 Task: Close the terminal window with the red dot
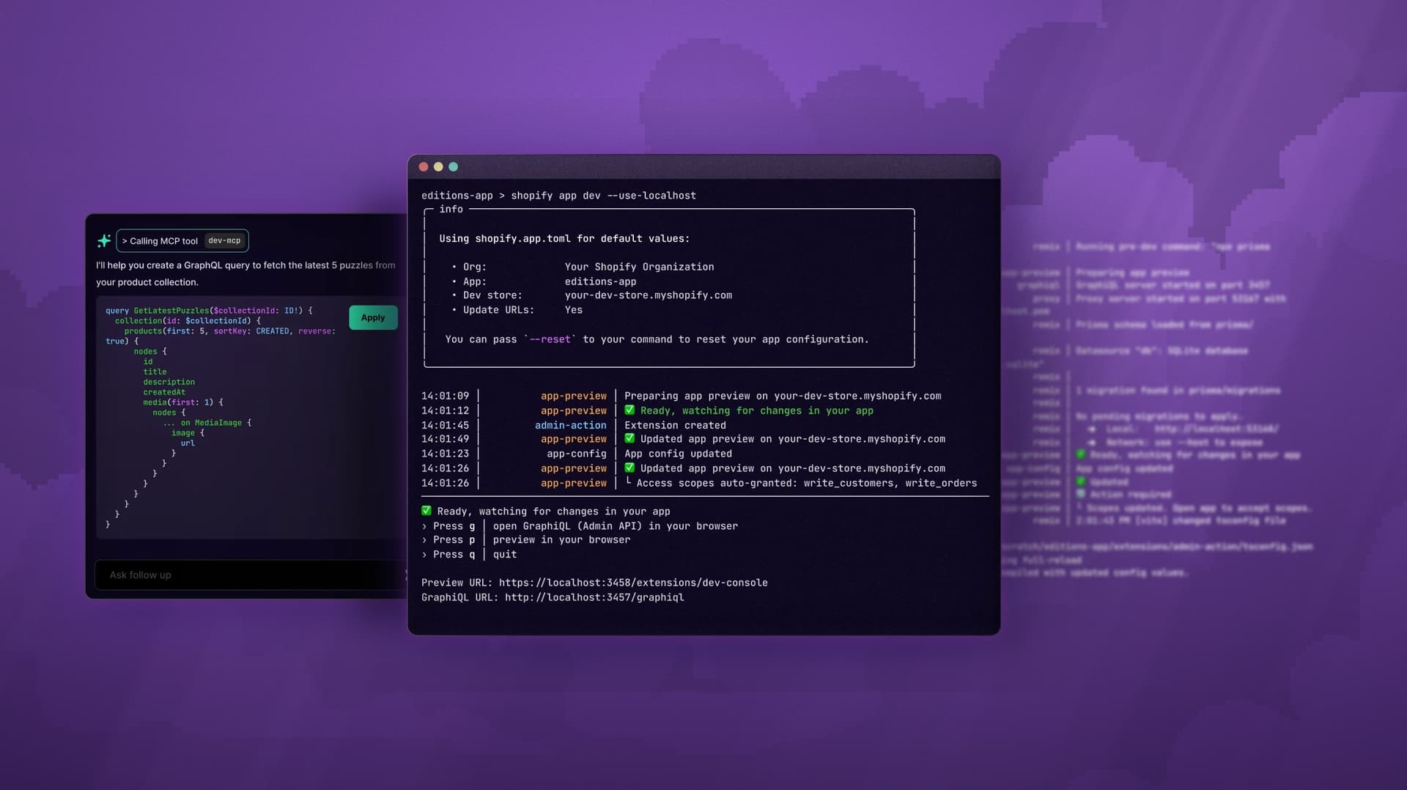pos(424,167)
